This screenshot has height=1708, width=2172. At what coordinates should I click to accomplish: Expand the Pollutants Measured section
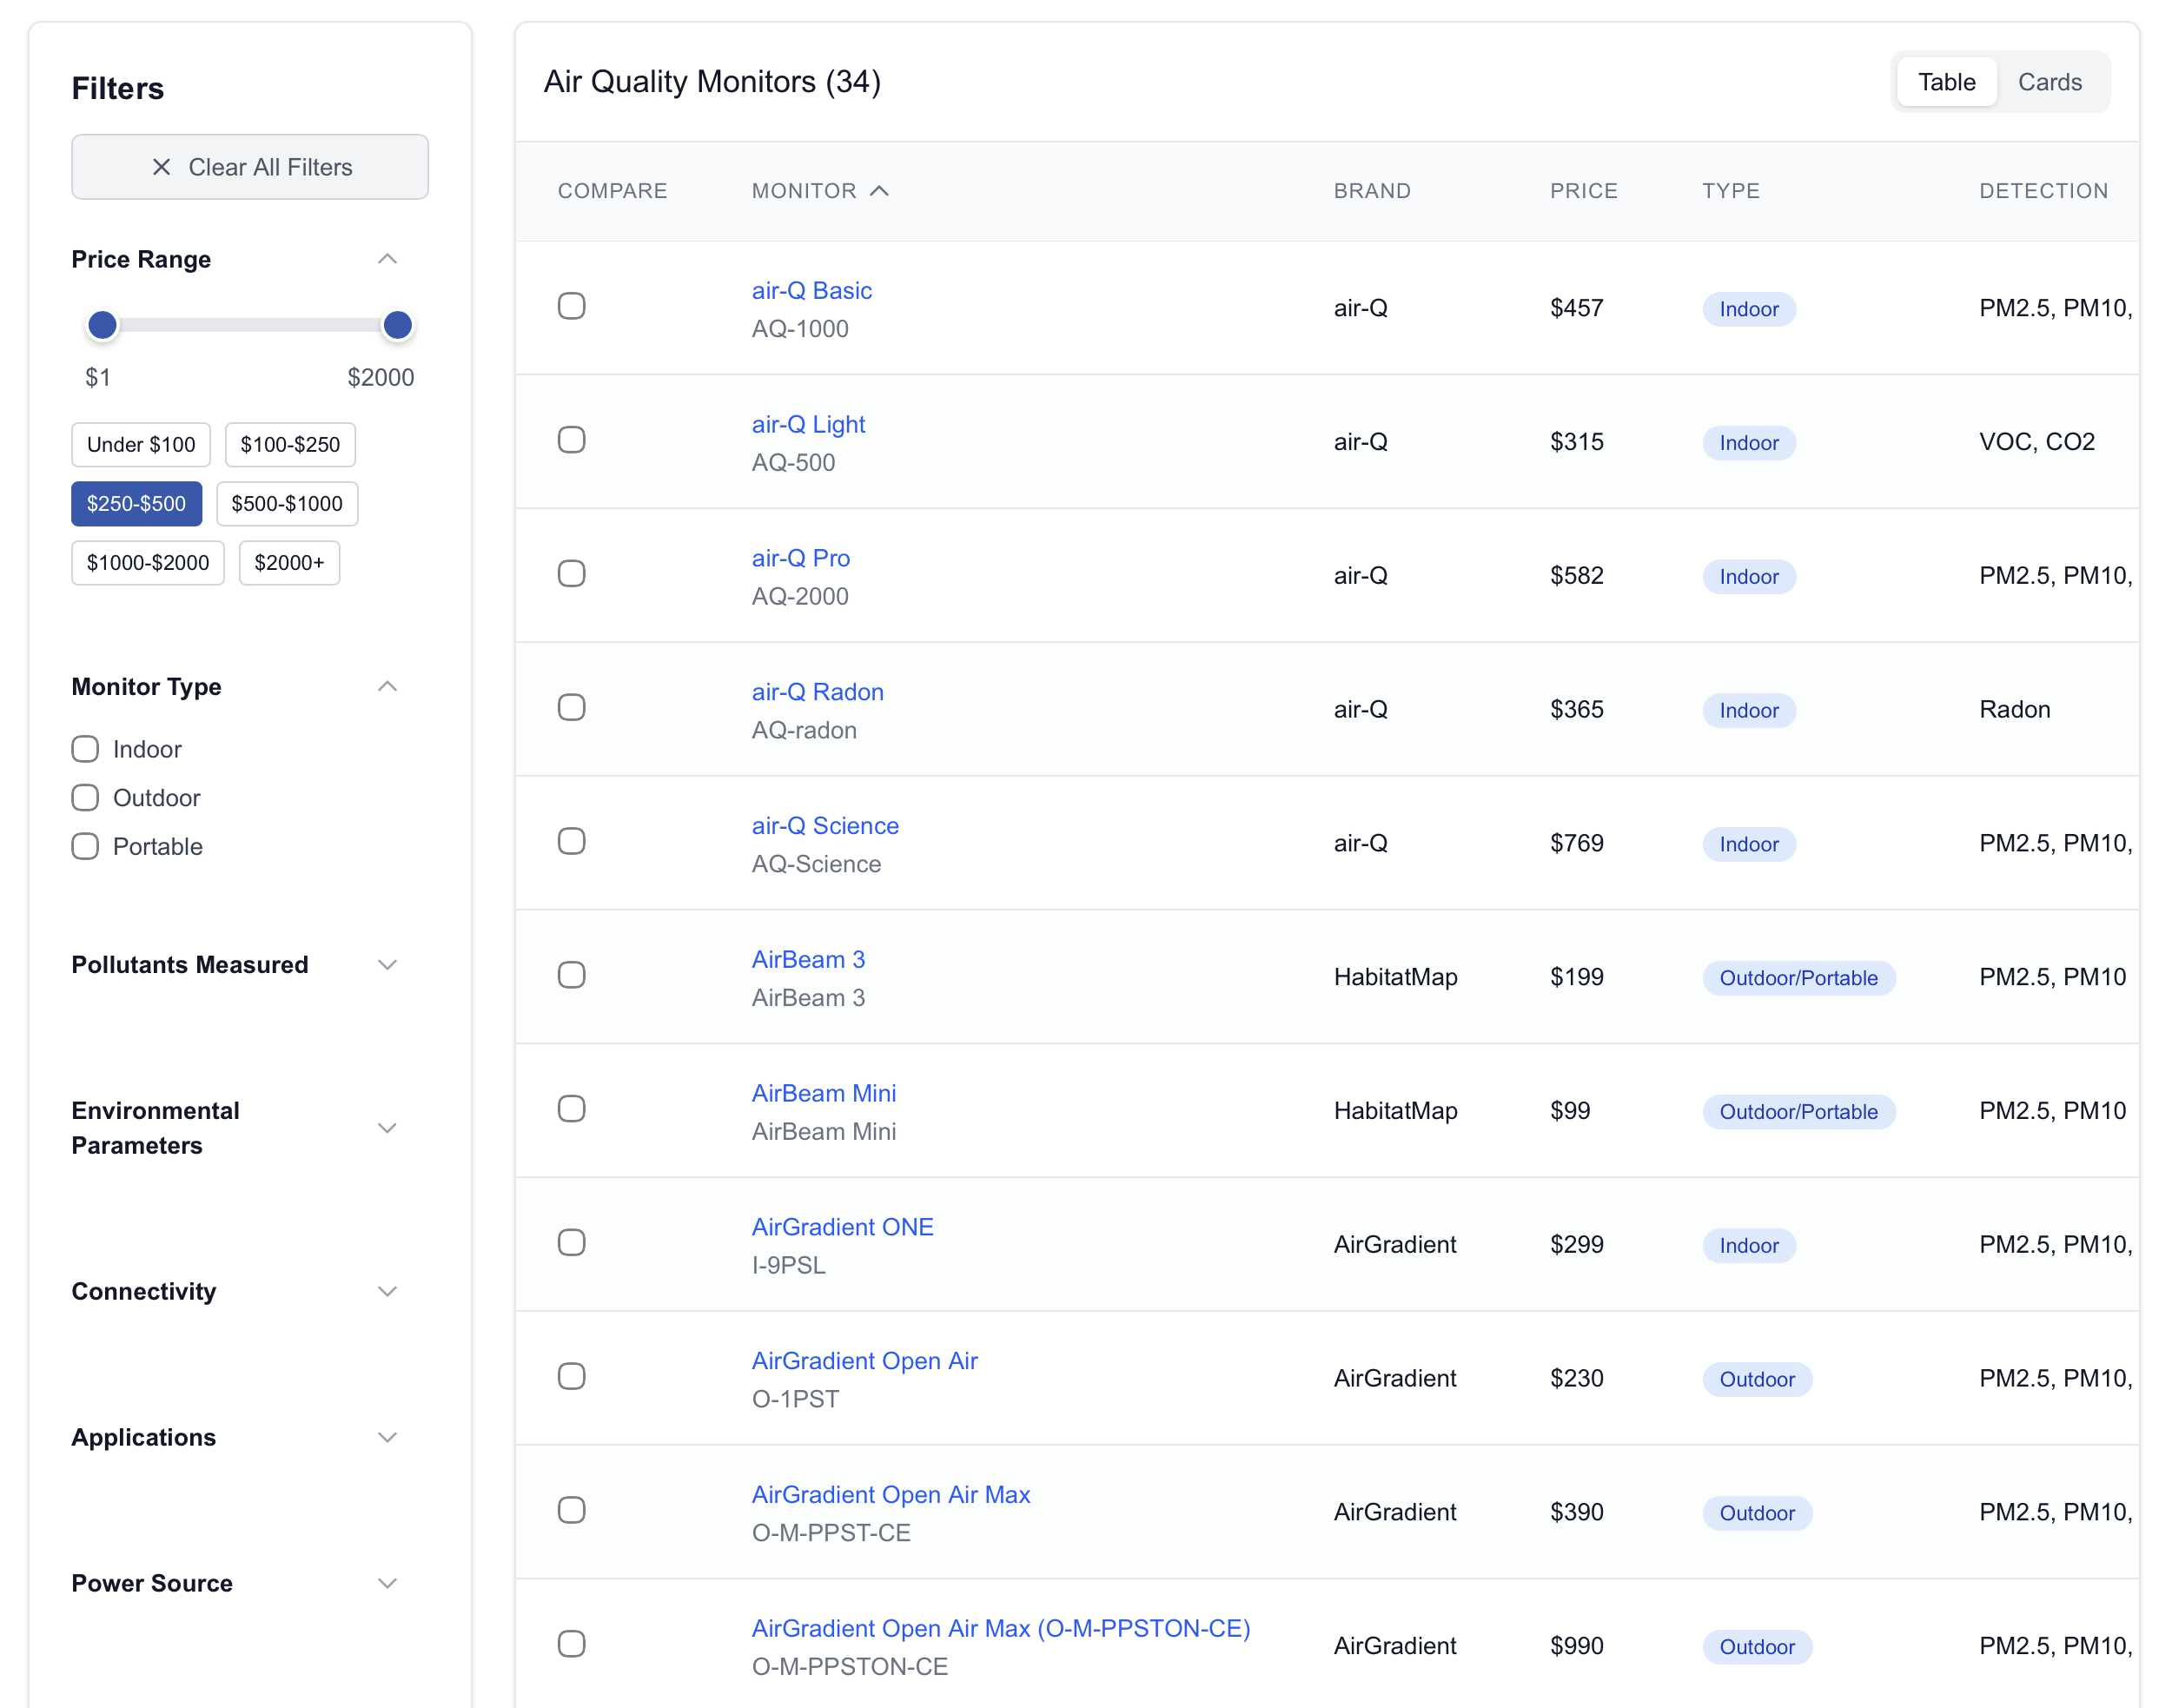click(x=387, y=964)
